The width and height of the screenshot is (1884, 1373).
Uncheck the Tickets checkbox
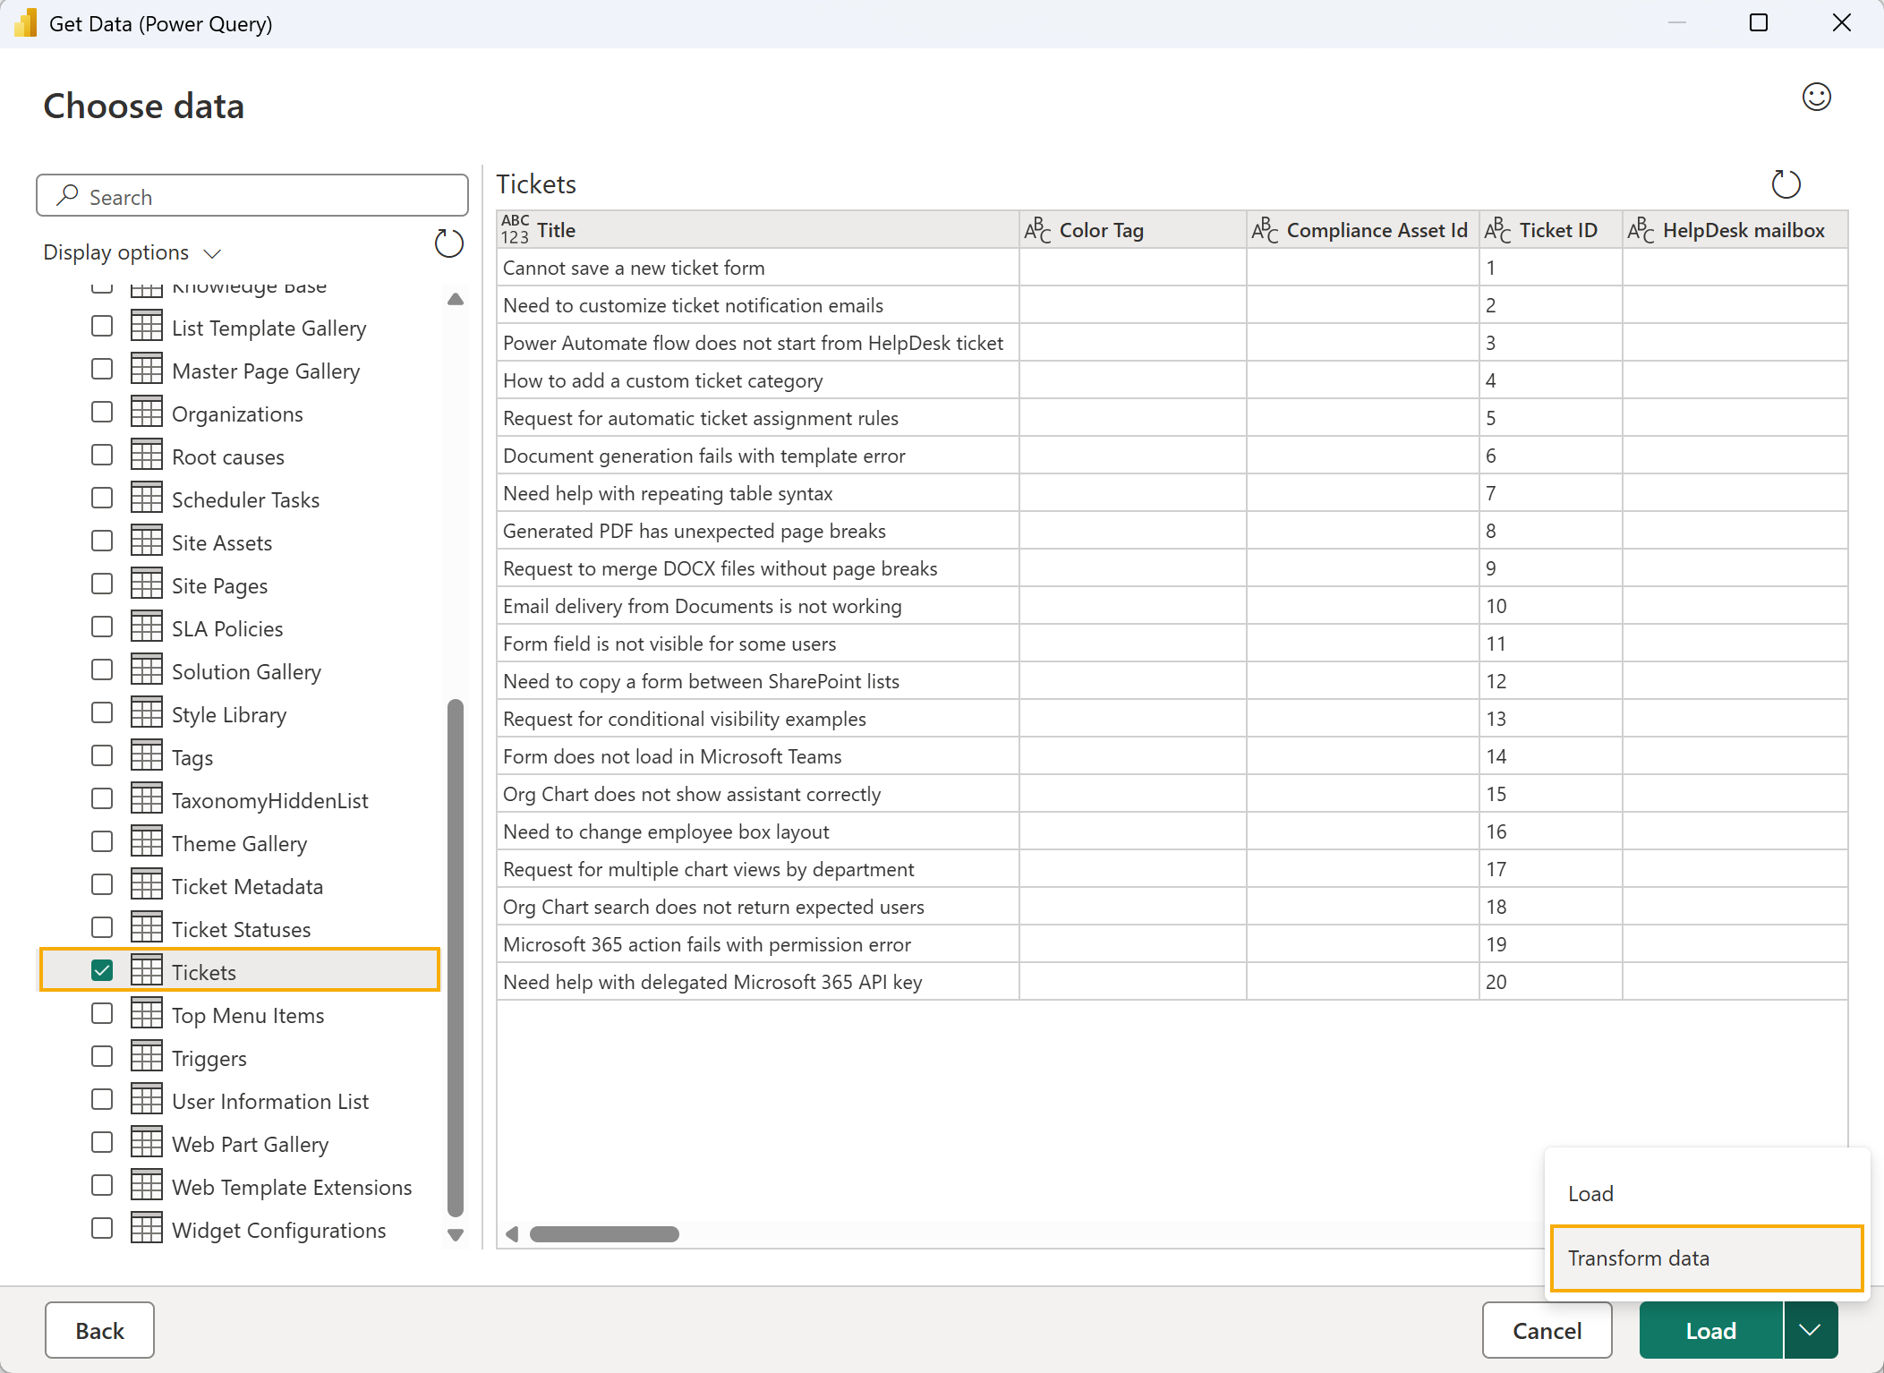[x=102, y=971]
